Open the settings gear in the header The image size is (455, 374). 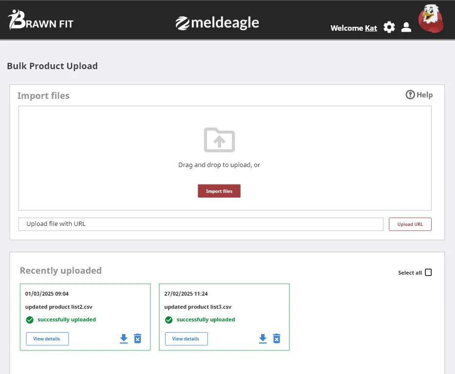pyautogui.click(x=389, y=27)
